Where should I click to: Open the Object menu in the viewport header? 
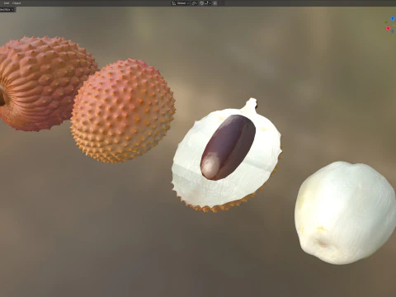click(16, 3)
